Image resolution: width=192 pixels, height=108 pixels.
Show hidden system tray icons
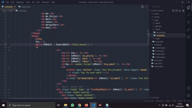coord(159,105)
